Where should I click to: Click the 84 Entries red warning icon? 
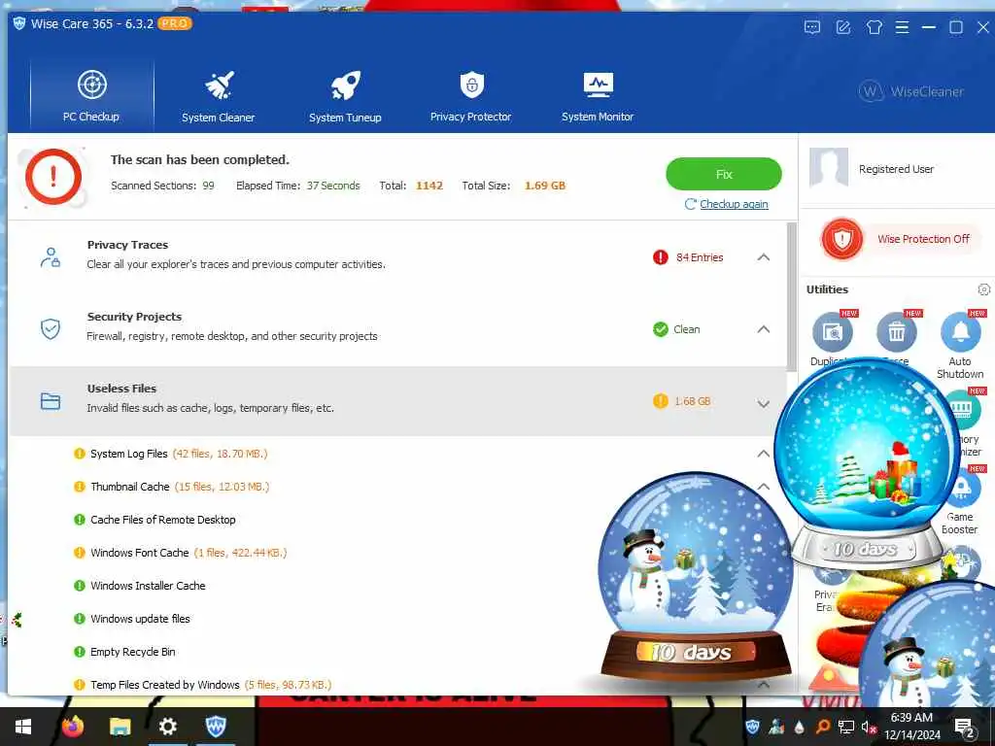click(661, 257)
